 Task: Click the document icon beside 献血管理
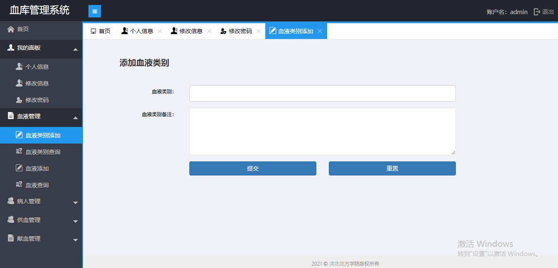(11, 238)
